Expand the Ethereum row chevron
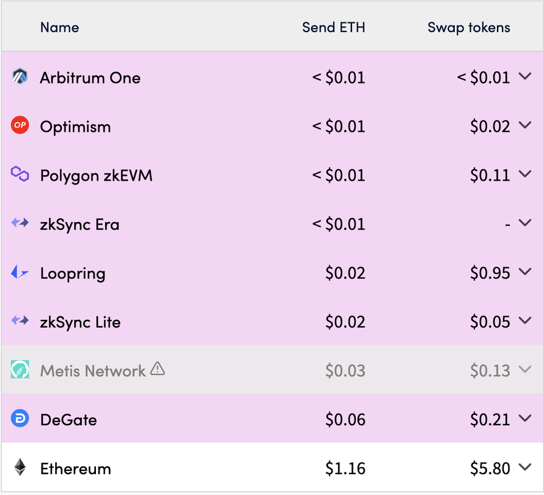This screenshot has height=495, width=544. coord(525,467)
